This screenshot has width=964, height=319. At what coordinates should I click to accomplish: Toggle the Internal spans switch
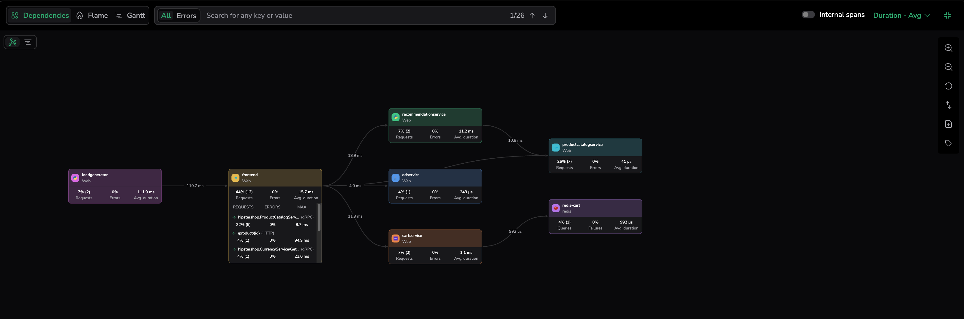pos(807,15)
